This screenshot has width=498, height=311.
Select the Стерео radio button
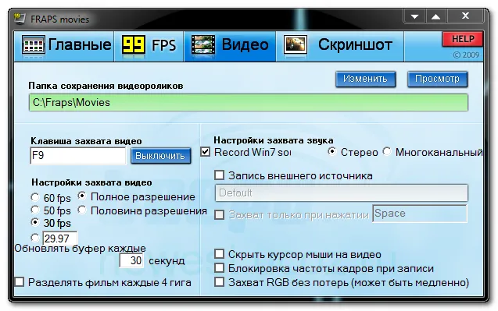point(332,152)
